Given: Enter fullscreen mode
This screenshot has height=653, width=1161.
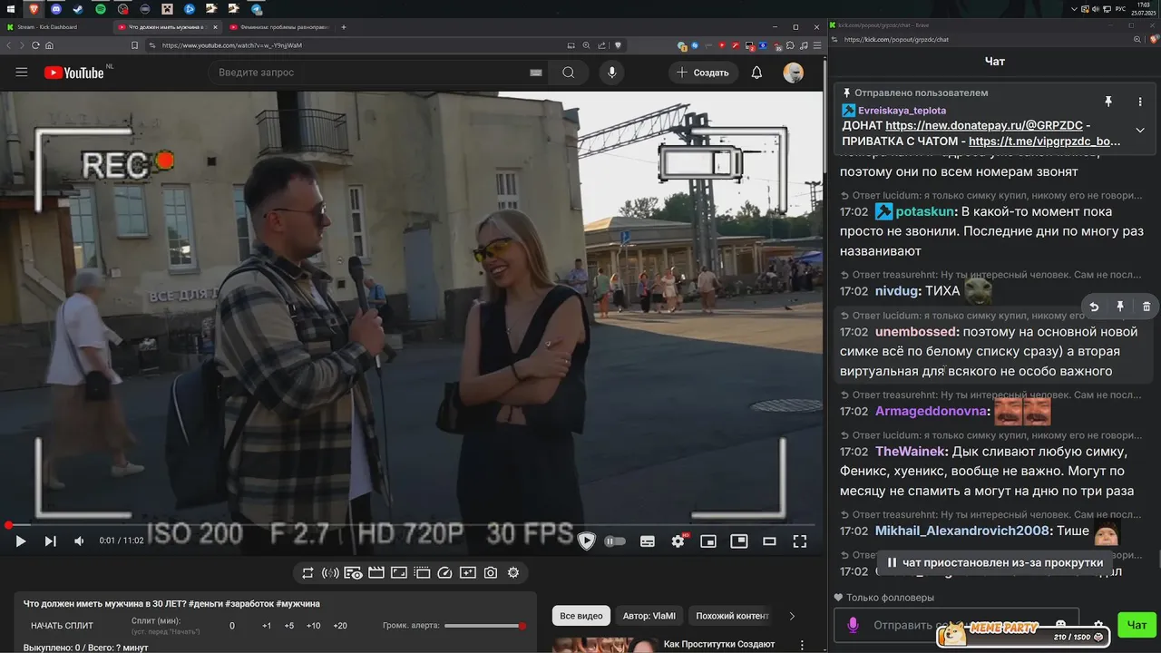Looking at the screenshot, I should tap(800, 541).
